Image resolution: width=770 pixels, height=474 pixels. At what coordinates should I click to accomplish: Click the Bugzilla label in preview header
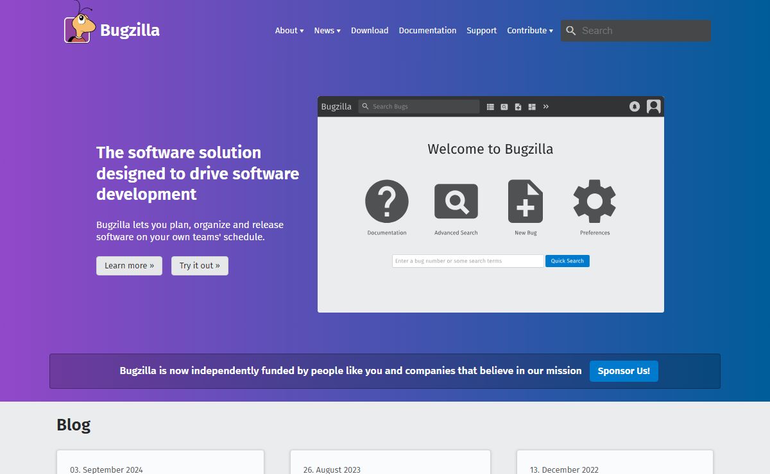[x=336, y=107]
